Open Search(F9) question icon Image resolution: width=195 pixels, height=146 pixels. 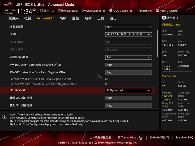138,11
